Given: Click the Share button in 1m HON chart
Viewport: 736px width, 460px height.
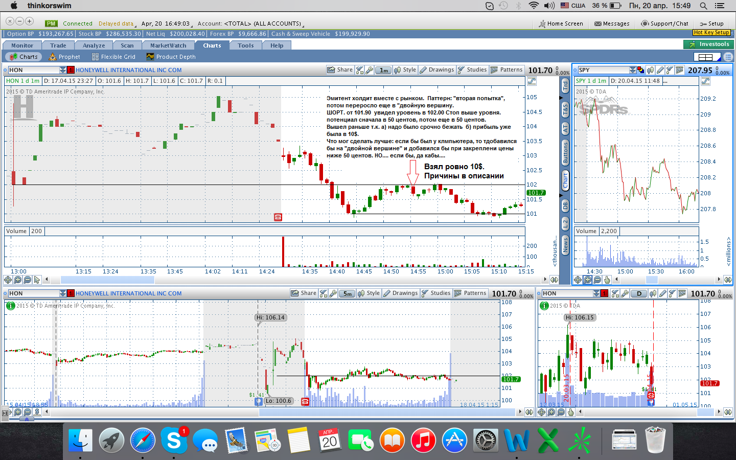Looking at the screenshot, I should click(x=340, y=70).
